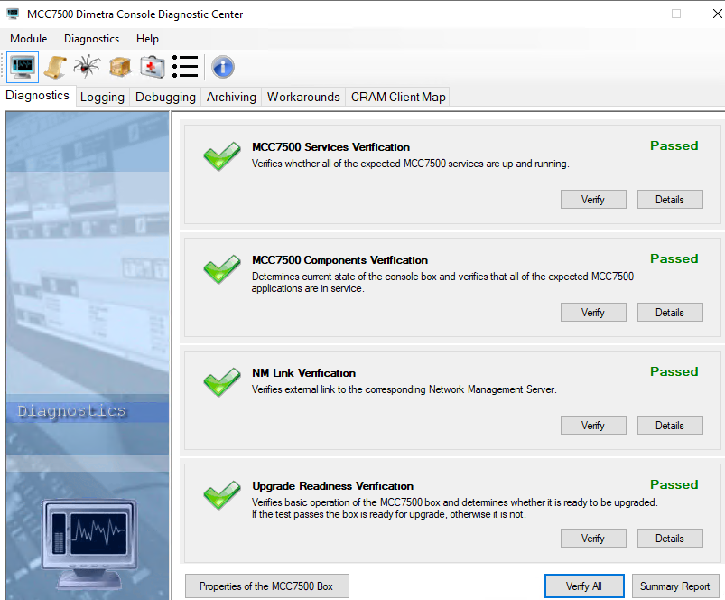Screen dimensions: 725x600
Task: Show Details for MCC7500 Services Verification
Action: tap(670, 200)
